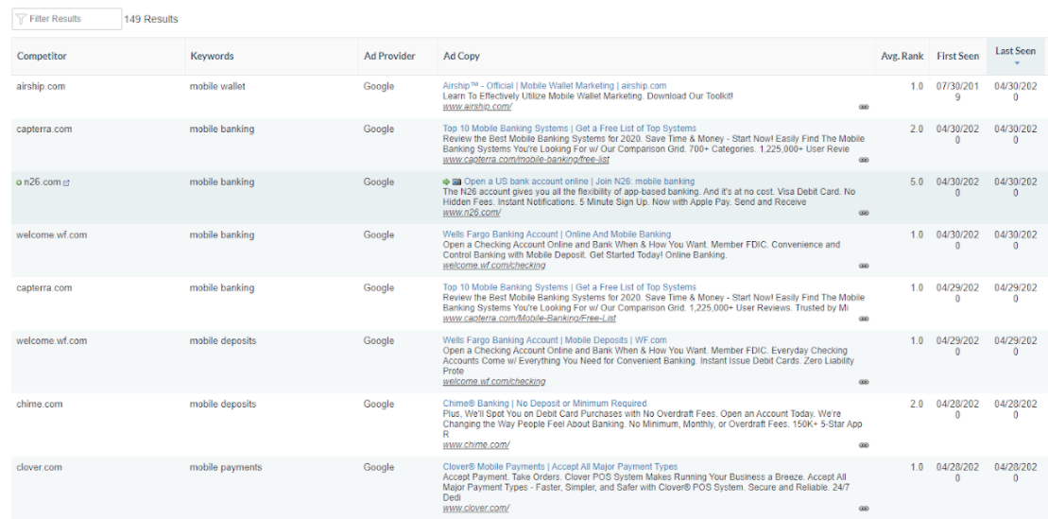
Task: Click chain icon for capterra ad seen 04/29/2020
Action: [x=864, y=319]
